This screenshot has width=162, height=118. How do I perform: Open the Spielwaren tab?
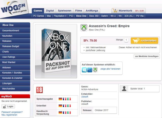coord(65,11)
